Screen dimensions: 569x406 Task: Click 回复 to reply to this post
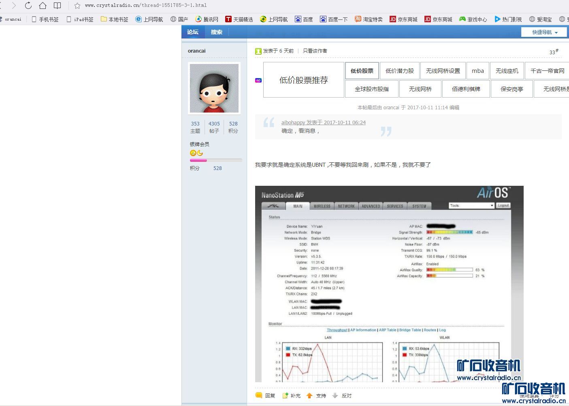click(x=266, y=396)
